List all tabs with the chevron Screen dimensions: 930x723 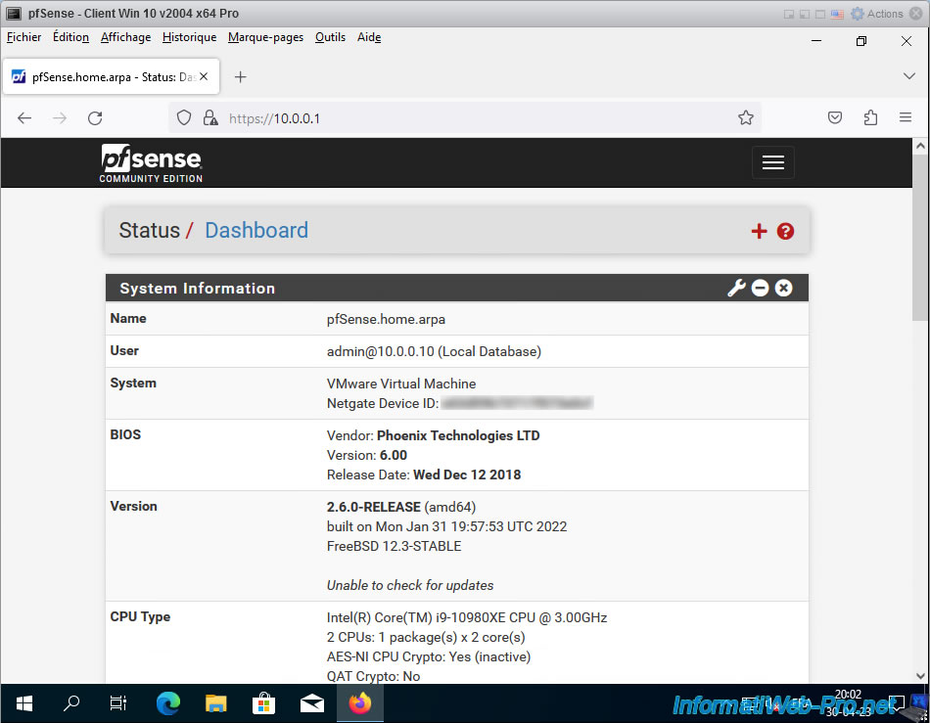click(x=908, y=76)
